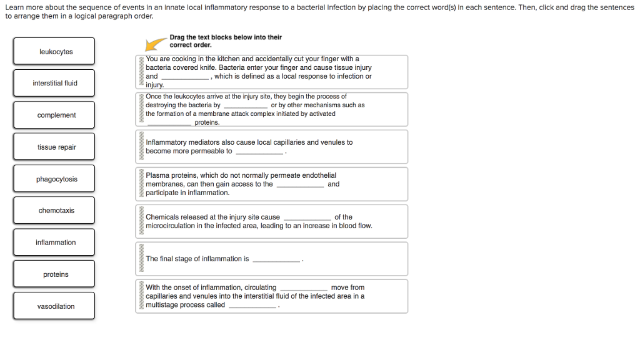Grab drag handle of 'Once the leukocytes arrive' block
640x338 pixels.
pos(141,109)
